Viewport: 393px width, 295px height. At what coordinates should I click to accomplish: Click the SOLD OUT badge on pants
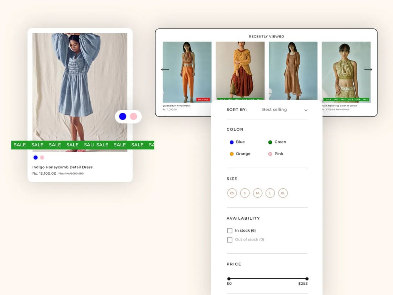pyautogui.click(x=203, y=99)
